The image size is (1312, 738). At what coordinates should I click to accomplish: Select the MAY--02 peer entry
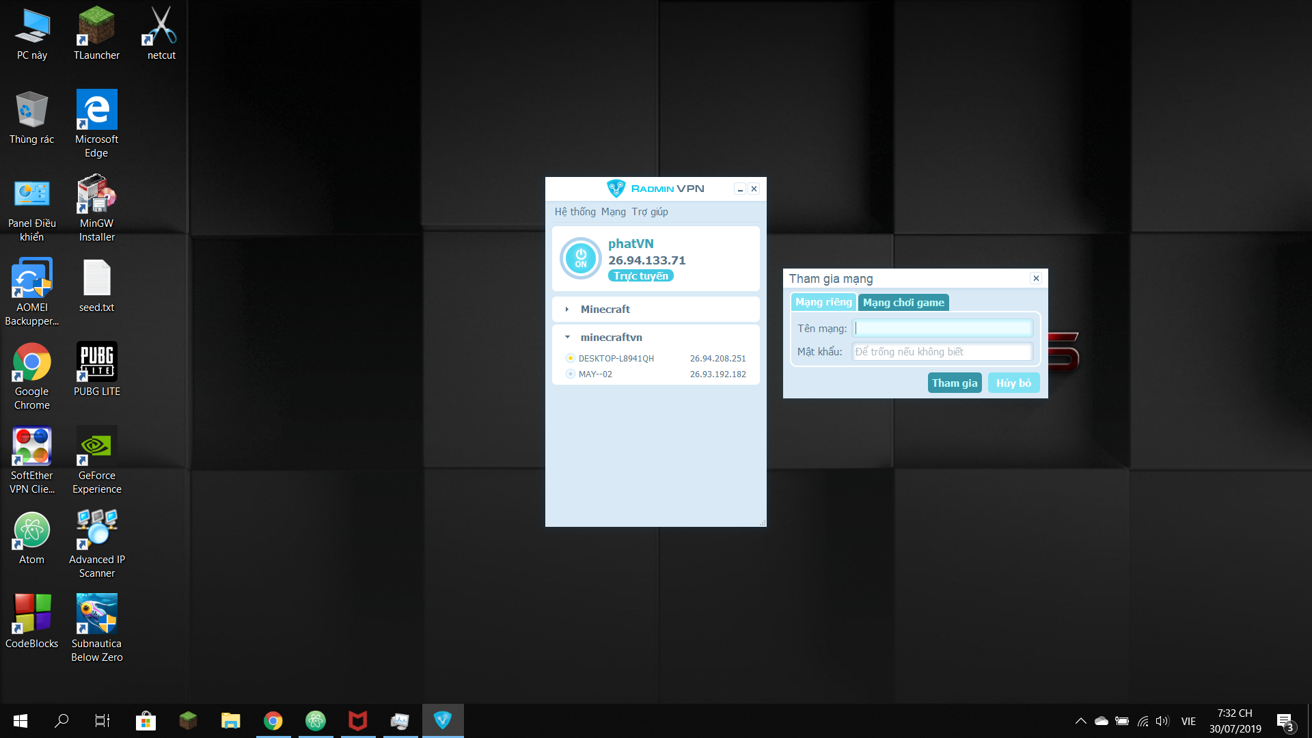tap(595, 374)
